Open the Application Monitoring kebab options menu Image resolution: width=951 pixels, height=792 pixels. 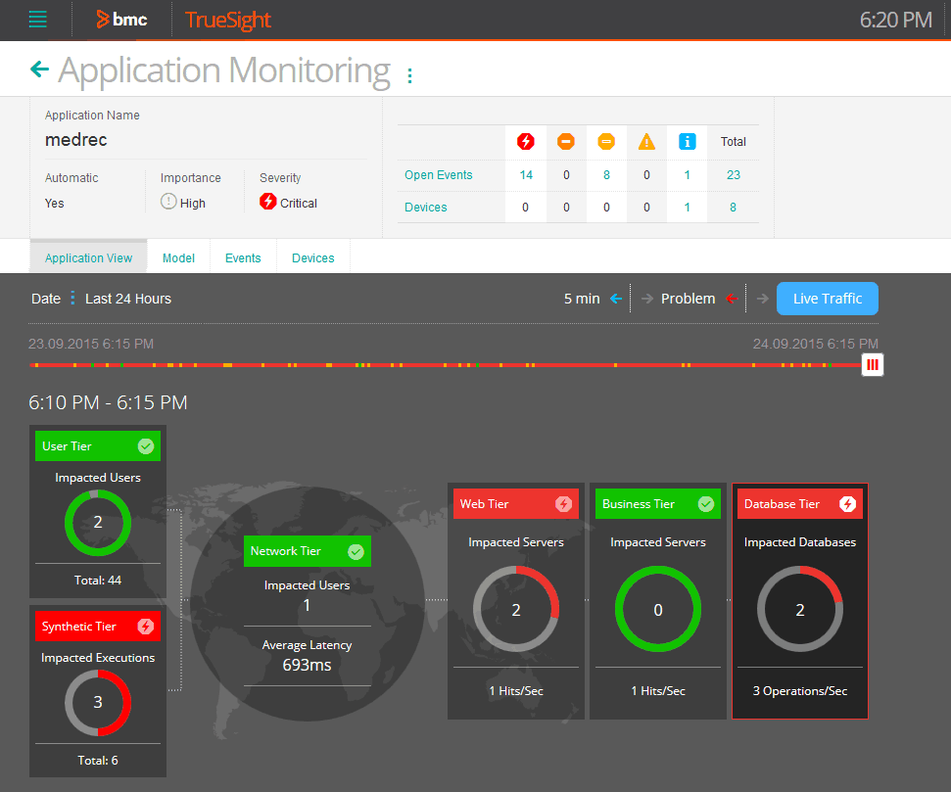pyautogui.click(x=410, y=75)
